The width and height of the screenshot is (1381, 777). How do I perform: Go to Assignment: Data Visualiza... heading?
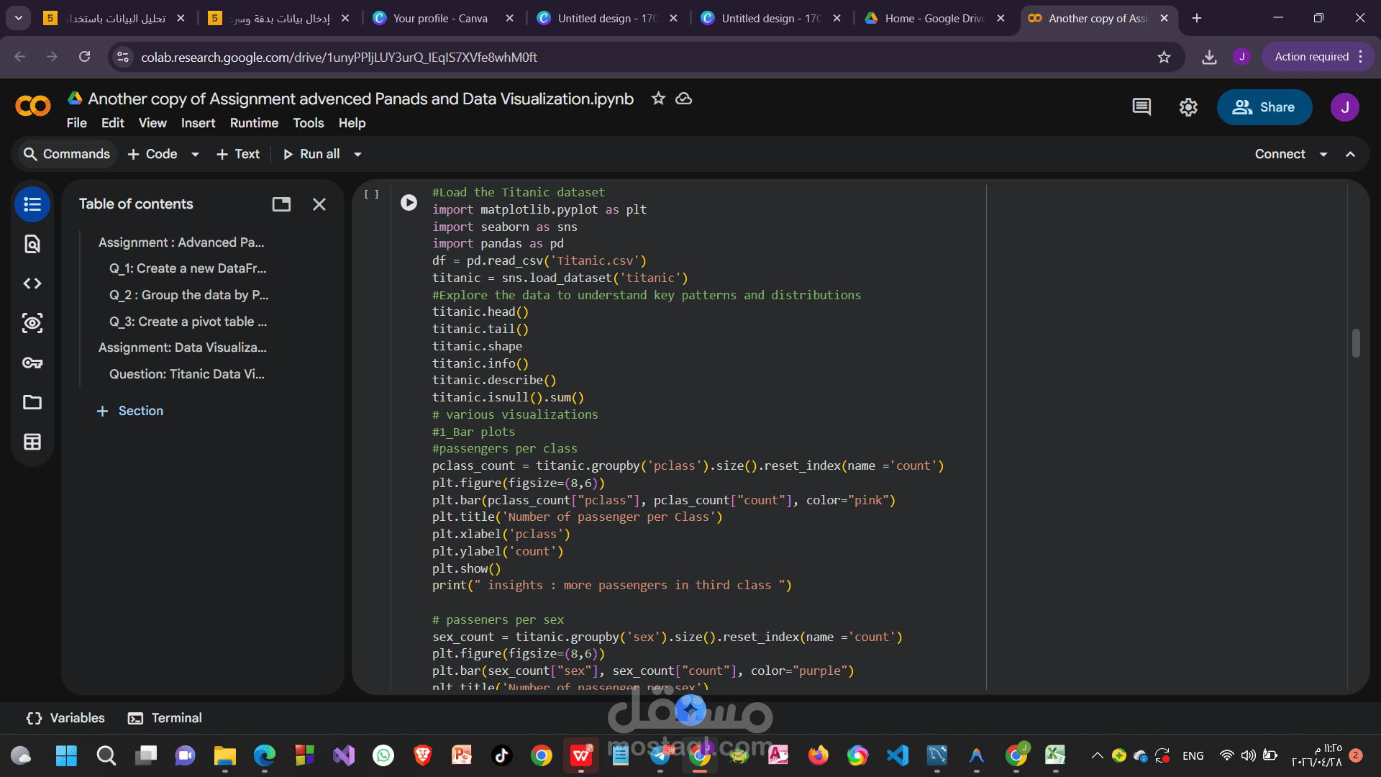pyautogui.click(x=182, y=347)
